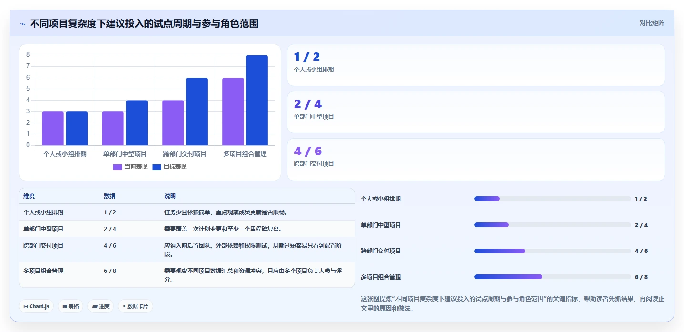Click the Chart.js tag chip
The height and width of the screenshot is (332, 684).
click(36, 306)
